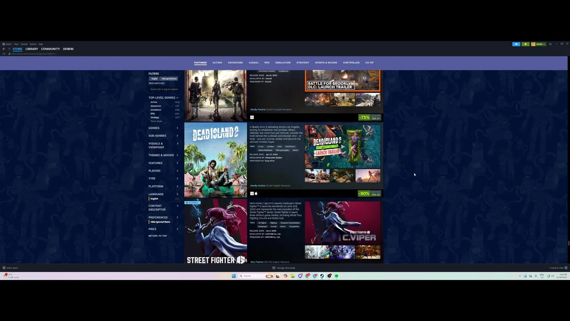Open the Dead Island 2 cover art
570x321 pixels.
pyautogui.click(x=216, y=160)
